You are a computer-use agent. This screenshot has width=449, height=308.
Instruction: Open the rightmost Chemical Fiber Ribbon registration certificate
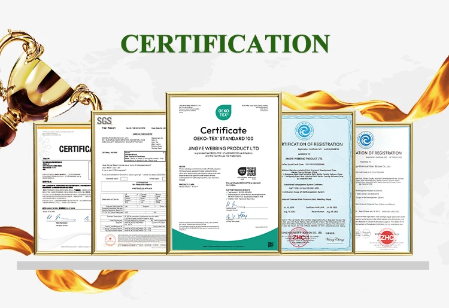click(x=384, y=189)
